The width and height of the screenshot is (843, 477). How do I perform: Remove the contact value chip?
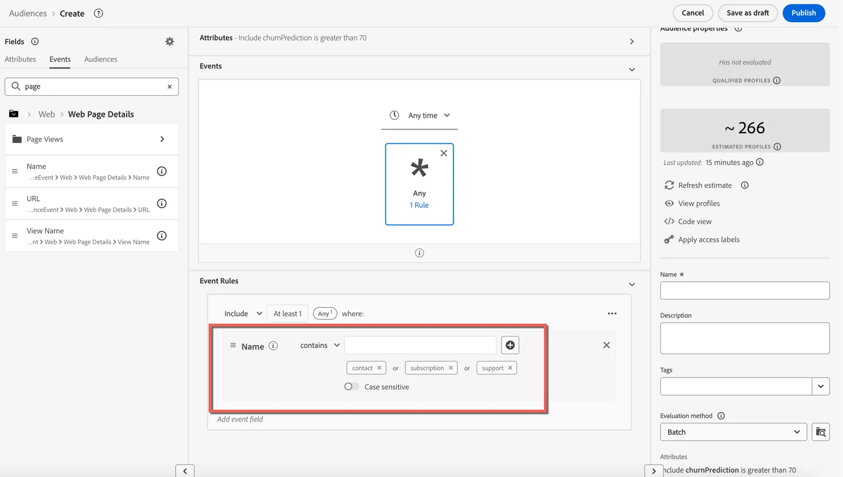tap(379, 368)
